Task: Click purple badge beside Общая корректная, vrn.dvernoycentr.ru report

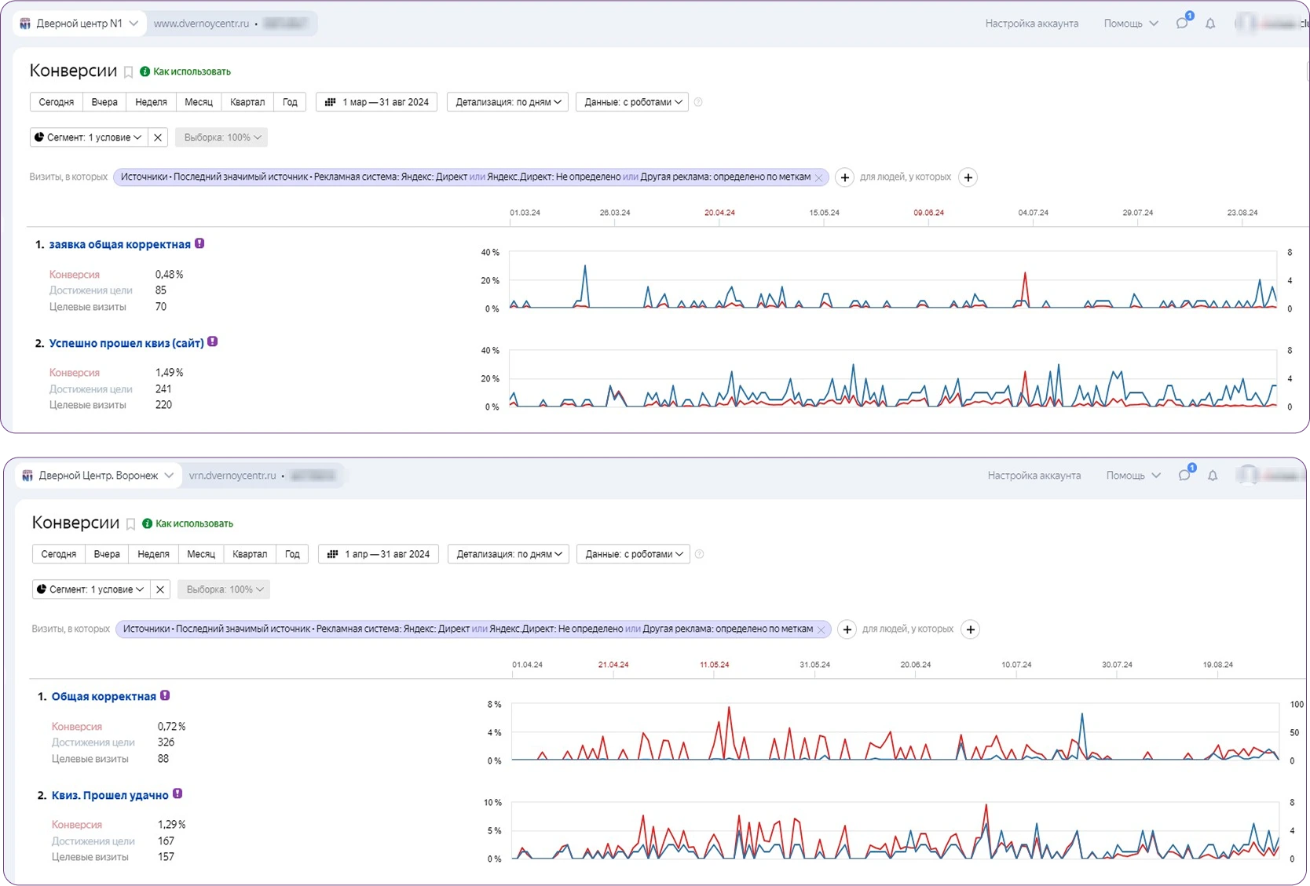Action: pyautogui.click(x=165, y=696)
